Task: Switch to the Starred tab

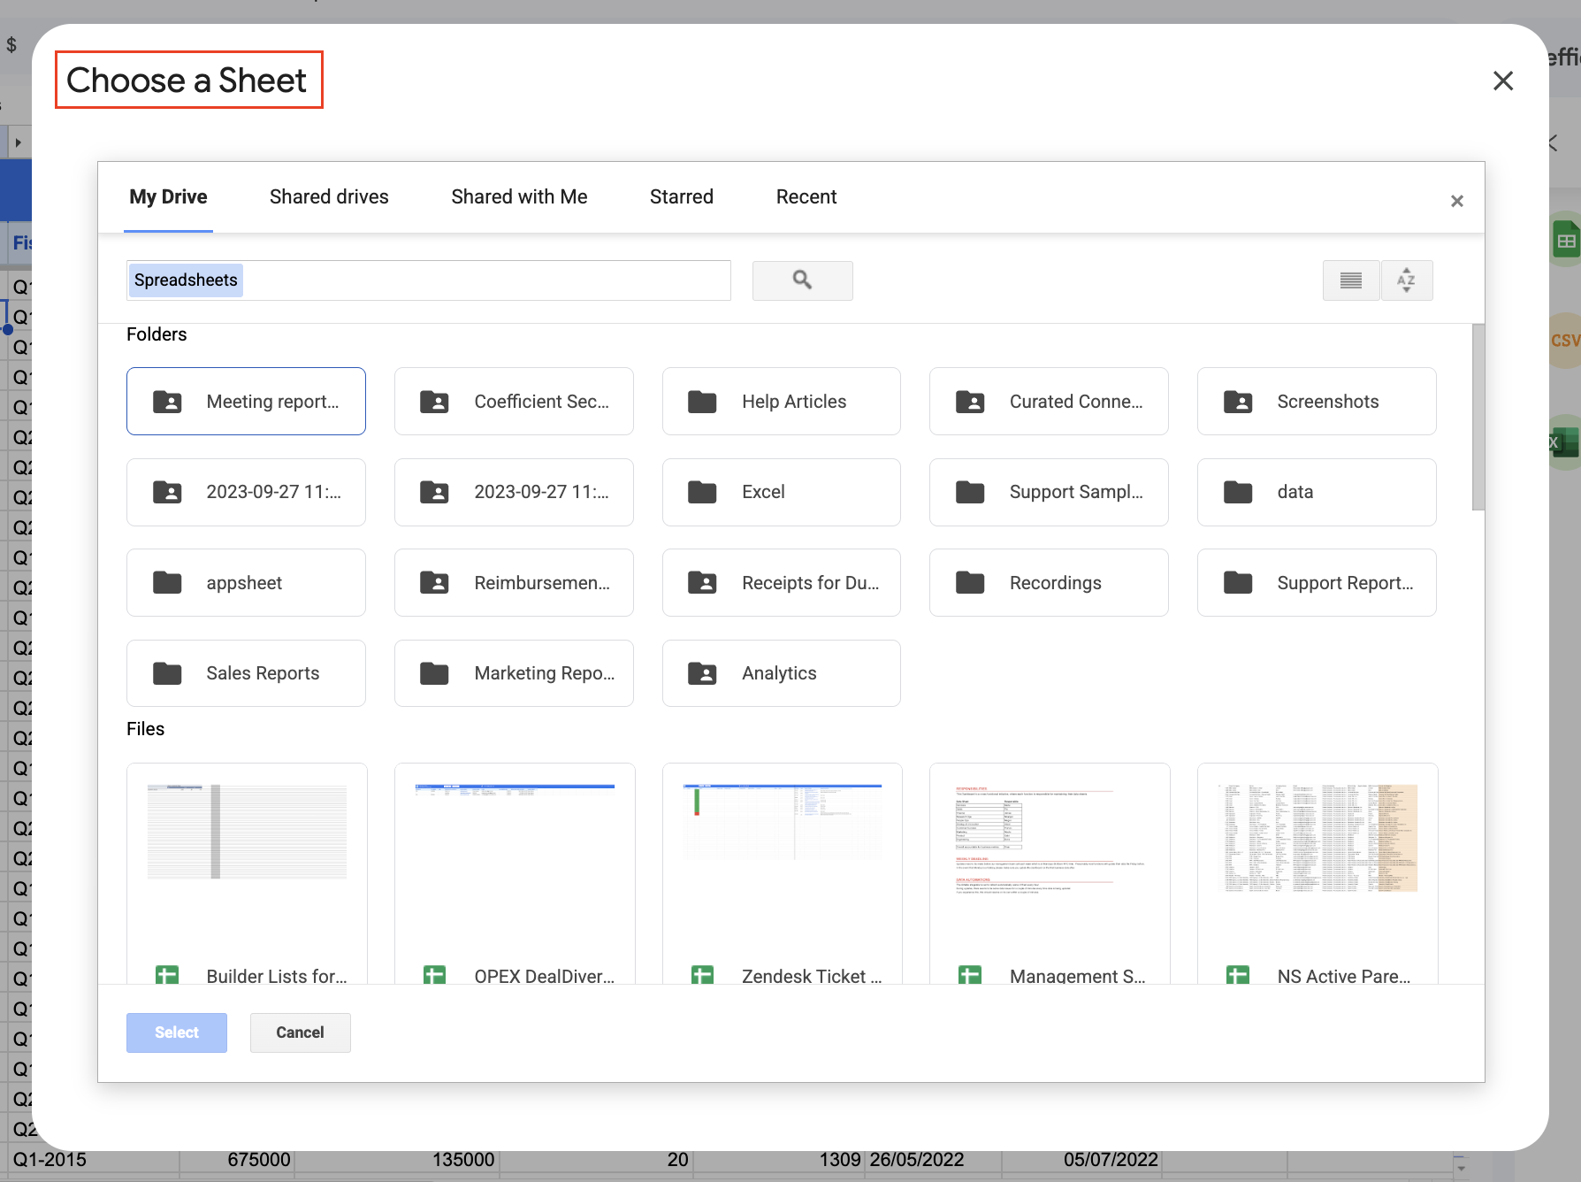Action: (681, 197)
